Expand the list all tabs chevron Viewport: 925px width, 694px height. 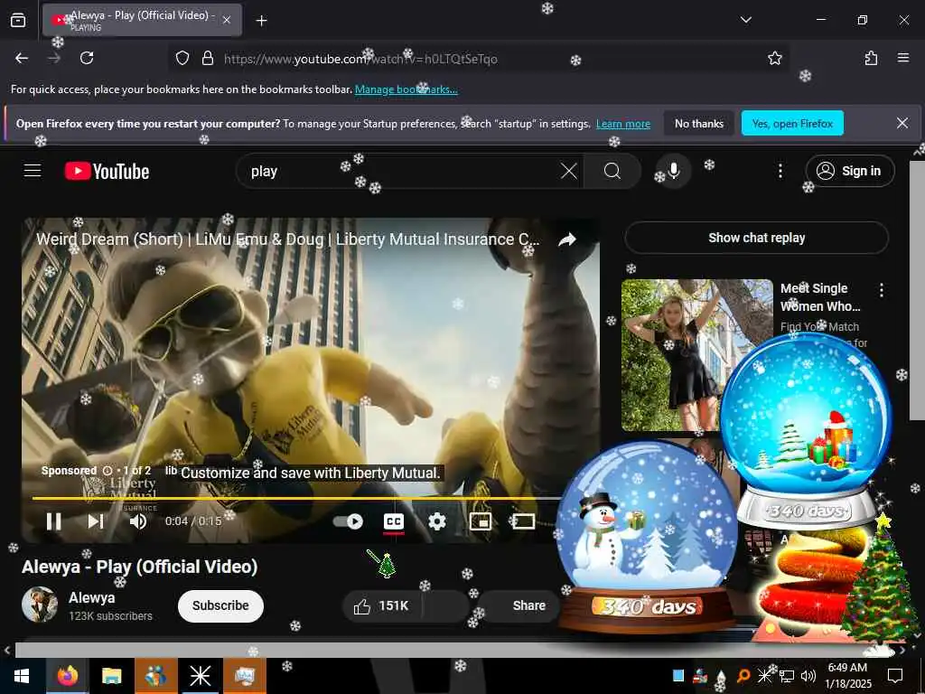745,20
